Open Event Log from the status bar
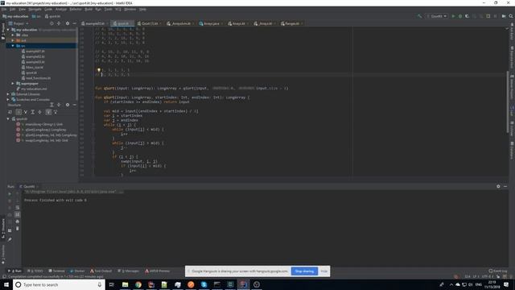 pos(497,271)
